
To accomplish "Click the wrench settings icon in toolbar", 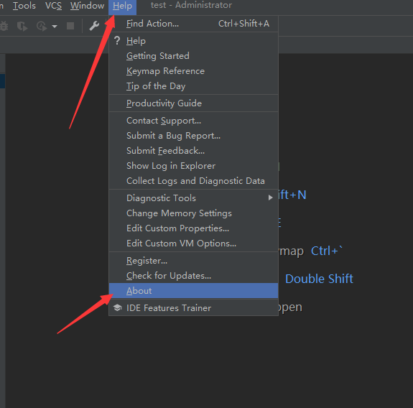I will pyautogui.click(x=94, y=26).
